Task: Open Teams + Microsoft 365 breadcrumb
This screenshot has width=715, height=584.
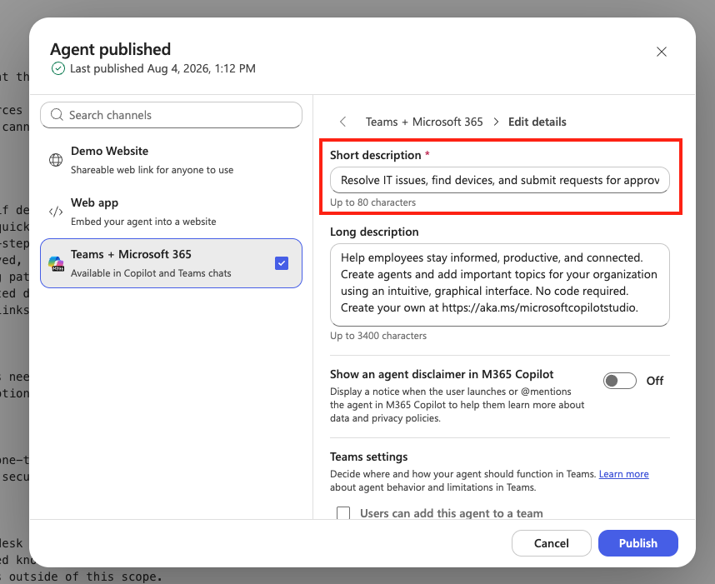Action: click(423, 122)
